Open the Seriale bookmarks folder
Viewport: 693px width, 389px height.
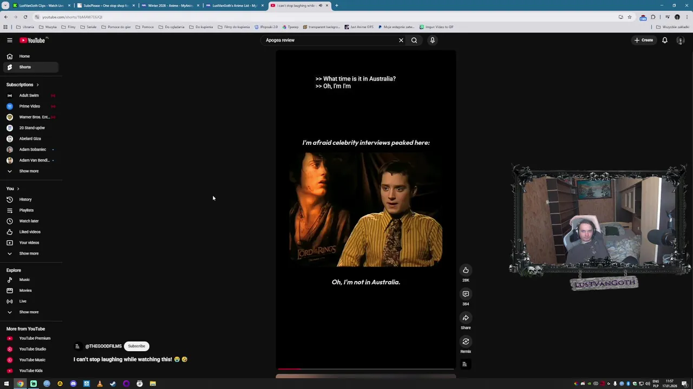click(x=88, y=26)
